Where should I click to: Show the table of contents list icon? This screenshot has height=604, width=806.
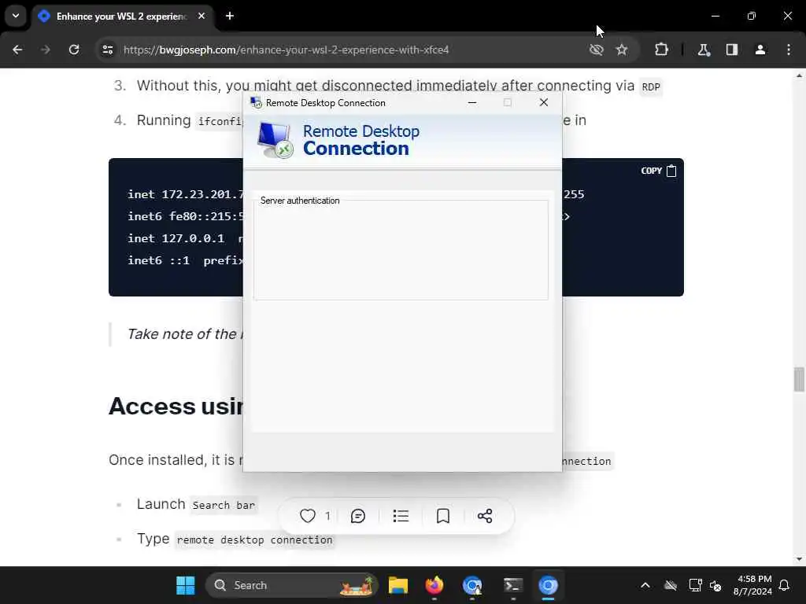pyautogui.click(x=401, y=516)
